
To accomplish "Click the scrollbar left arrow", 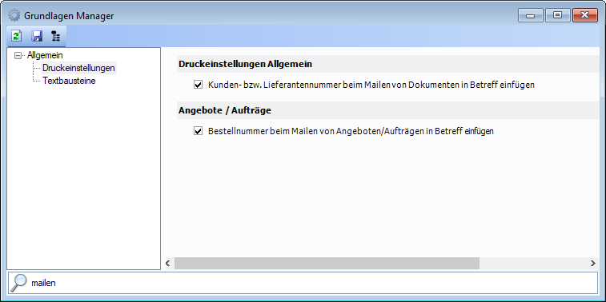I will pos(168,263).
